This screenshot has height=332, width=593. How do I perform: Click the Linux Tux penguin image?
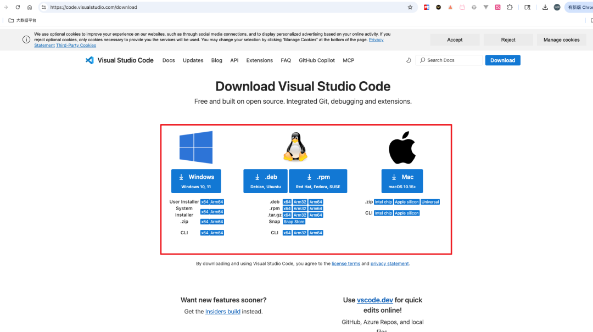click(295, 147)
